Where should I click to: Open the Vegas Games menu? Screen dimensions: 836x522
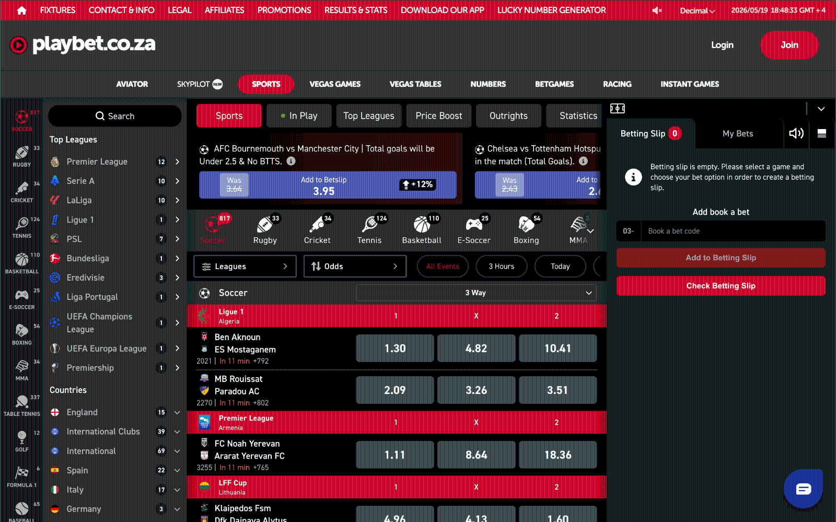(x=335, y=84)
